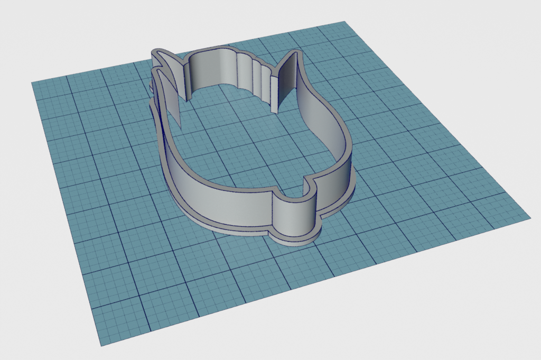The width and height of the screenshot is (541, 360).
Task: Click empty grey background in top-left area
Action: [x=53, y=32]
